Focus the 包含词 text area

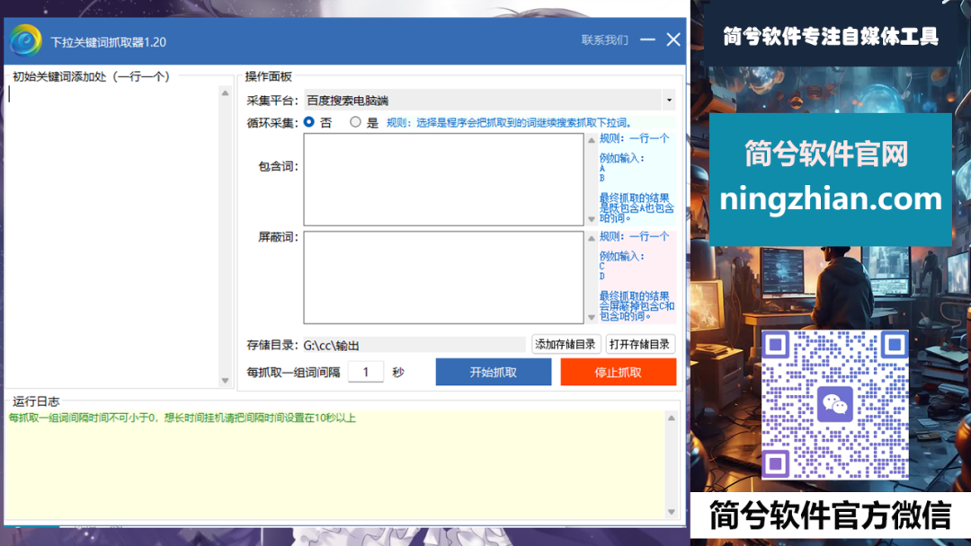click(443, 180)
